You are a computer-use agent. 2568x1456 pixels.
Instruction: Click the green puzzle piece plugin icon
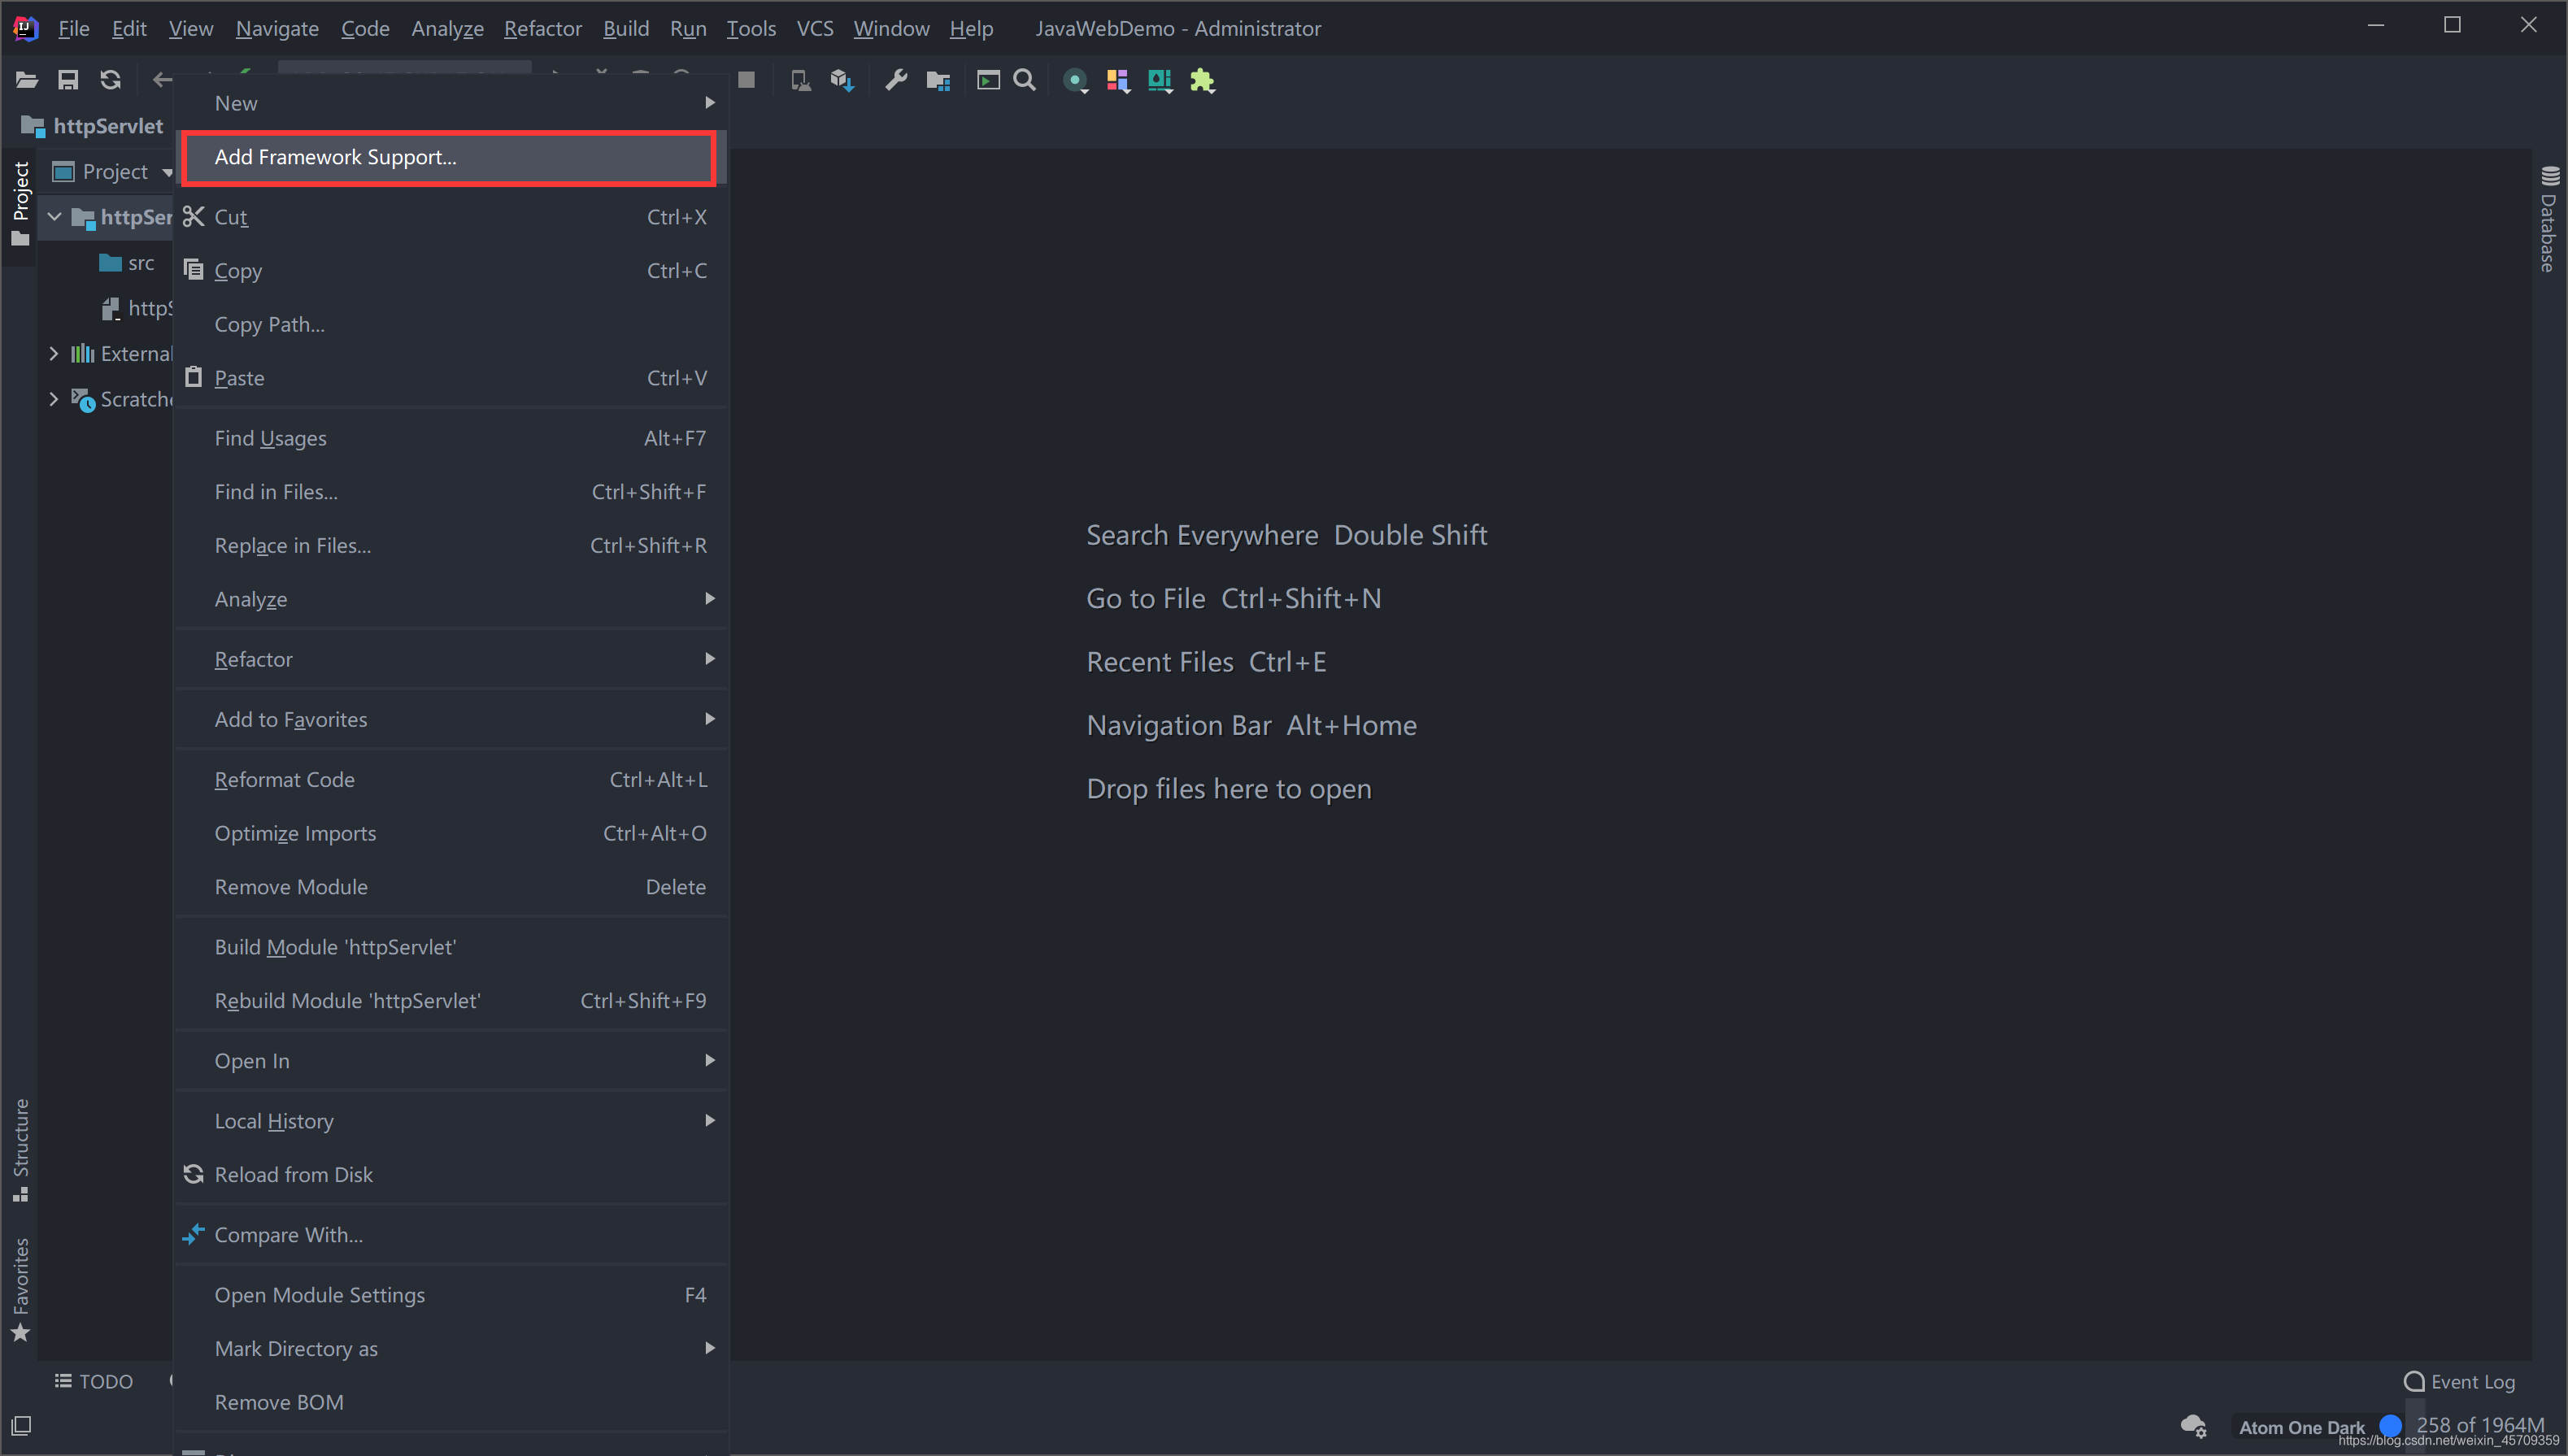click(1202, 80)
